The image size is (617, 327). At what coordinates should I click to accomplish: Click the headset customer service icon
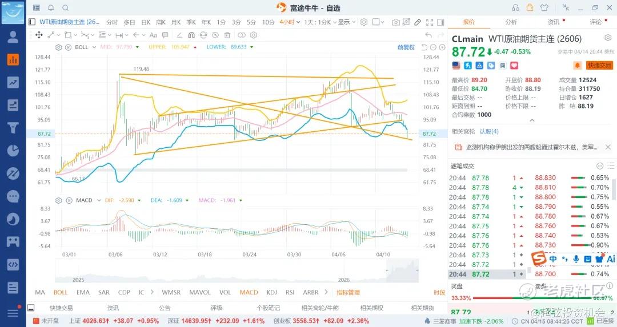point(515,8)
